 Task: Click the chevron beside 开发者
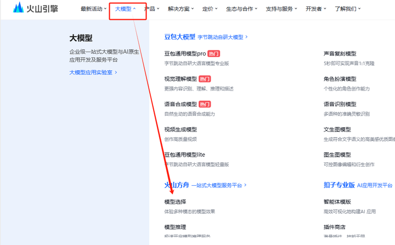coord(325,9)
